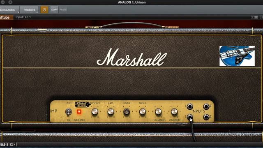Click the Softube logo badge
Image resolution: width=263 pixels, height=148 pixels.
(7, 17)
